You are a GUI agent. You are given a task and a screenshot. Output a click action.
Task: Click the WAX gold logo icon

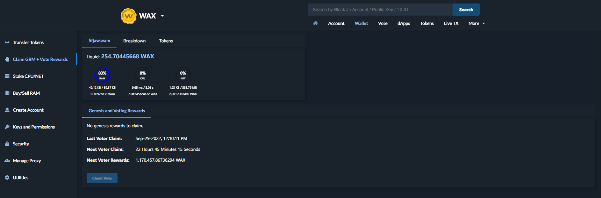128,16
